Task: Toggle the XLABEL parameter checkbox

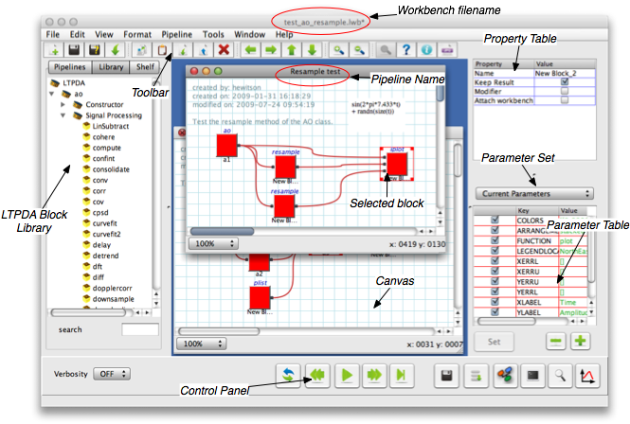Action: (x=495, y=302)
